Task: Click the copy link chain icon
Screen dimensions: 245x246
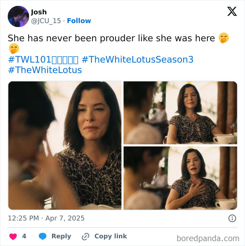Action: coord(85,237)
